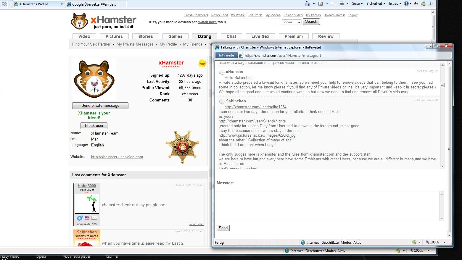
Task: Click the page icon beside the popup address
Action: pyautogui.click(x=241, y=55)
